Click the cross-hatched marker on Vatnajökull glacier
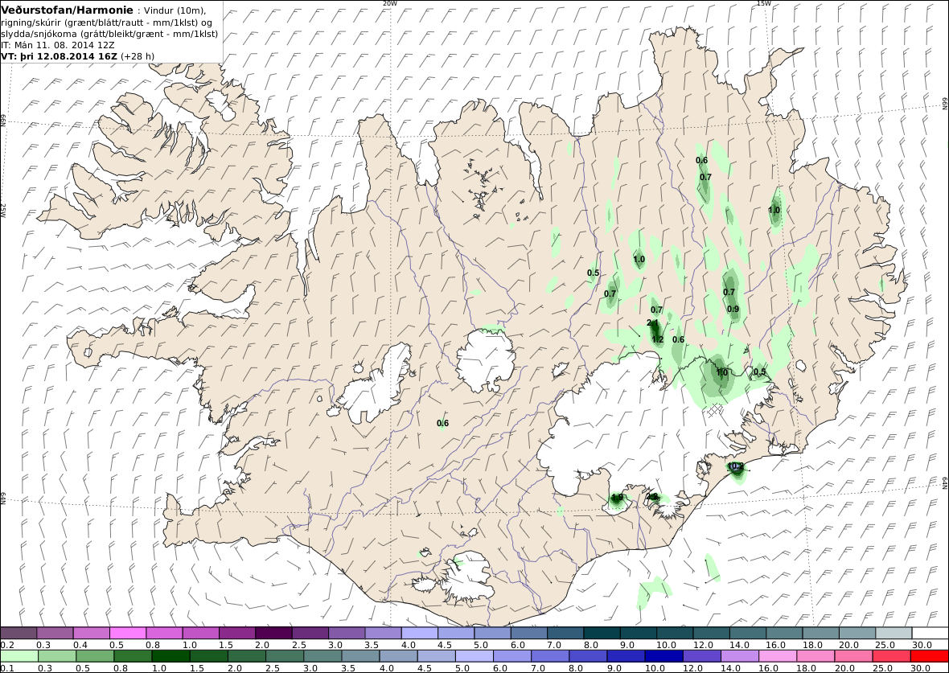This screenshot has width=949, height=673. tap(716, 410)
